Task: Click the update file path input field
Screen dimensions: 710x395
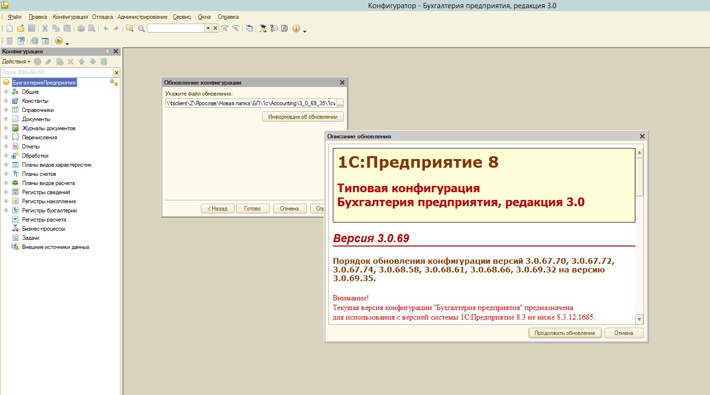Action: coord(250,103)
